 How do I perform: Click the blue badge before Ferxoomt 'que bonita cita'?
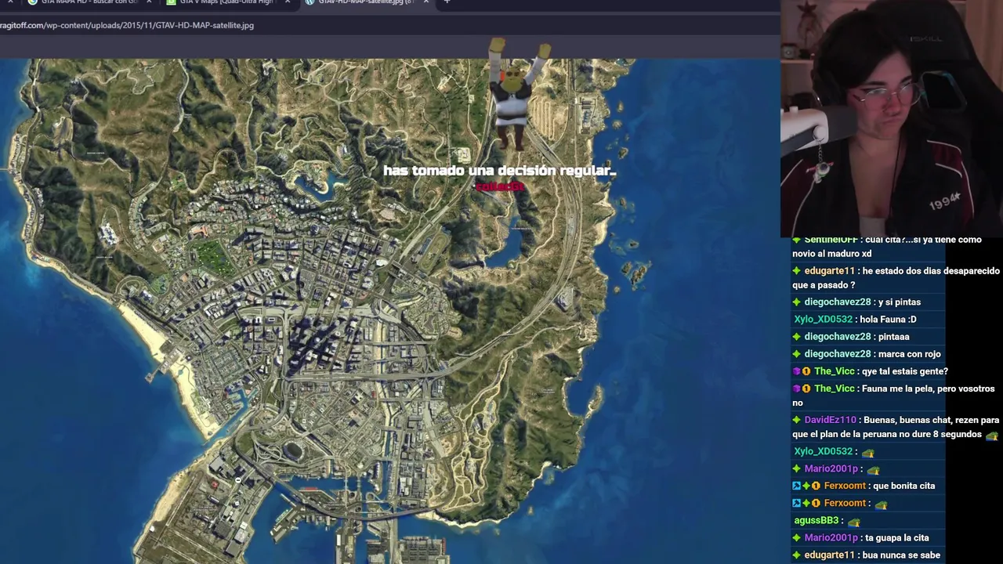[x=796, y=486]
